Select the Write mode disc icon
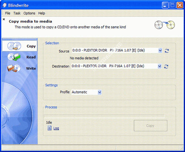185x152 pixels. pyautogui.click(x=14, y=68)
